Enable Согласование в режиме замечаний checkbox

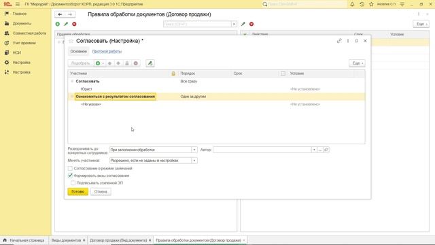[70, 168]
